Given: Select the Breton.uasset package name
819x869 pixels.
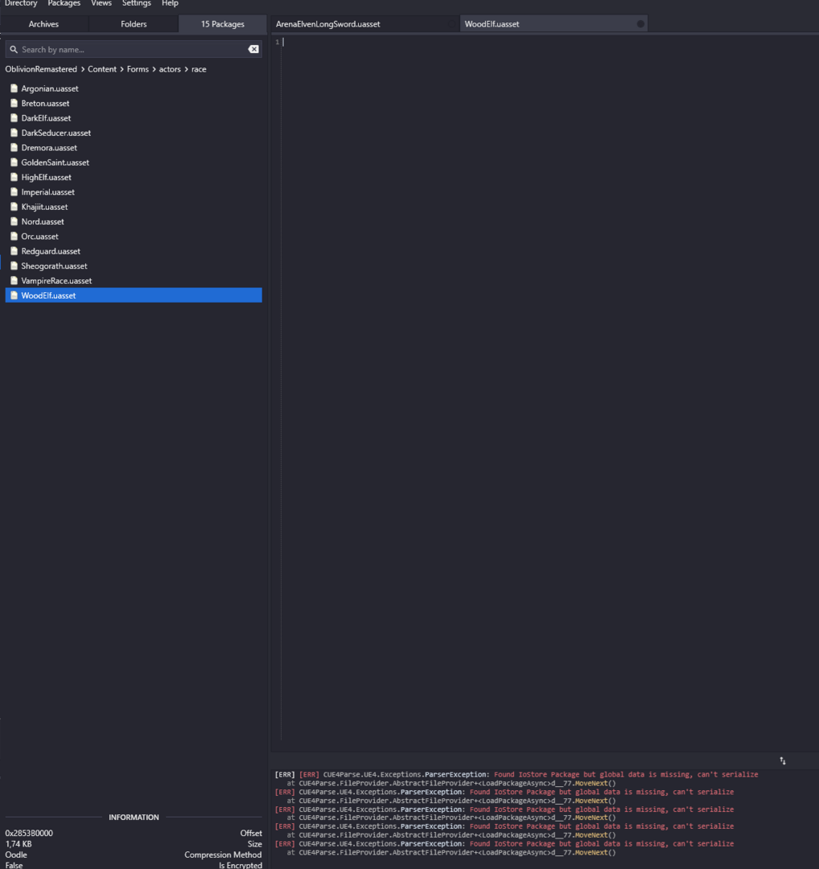Looking at the screenshot, I should [x=45, y=104].
